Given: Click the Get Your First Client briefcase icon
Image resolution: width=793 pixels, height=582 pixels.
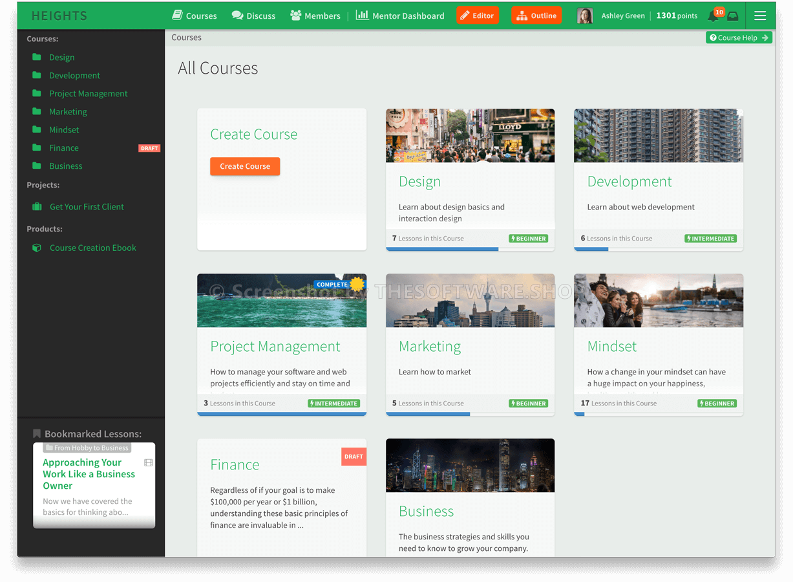Looking at the screenshot, I should [x=36, y=206].
